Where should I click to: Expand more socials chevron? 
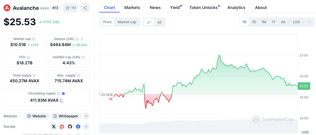point(86,127)
